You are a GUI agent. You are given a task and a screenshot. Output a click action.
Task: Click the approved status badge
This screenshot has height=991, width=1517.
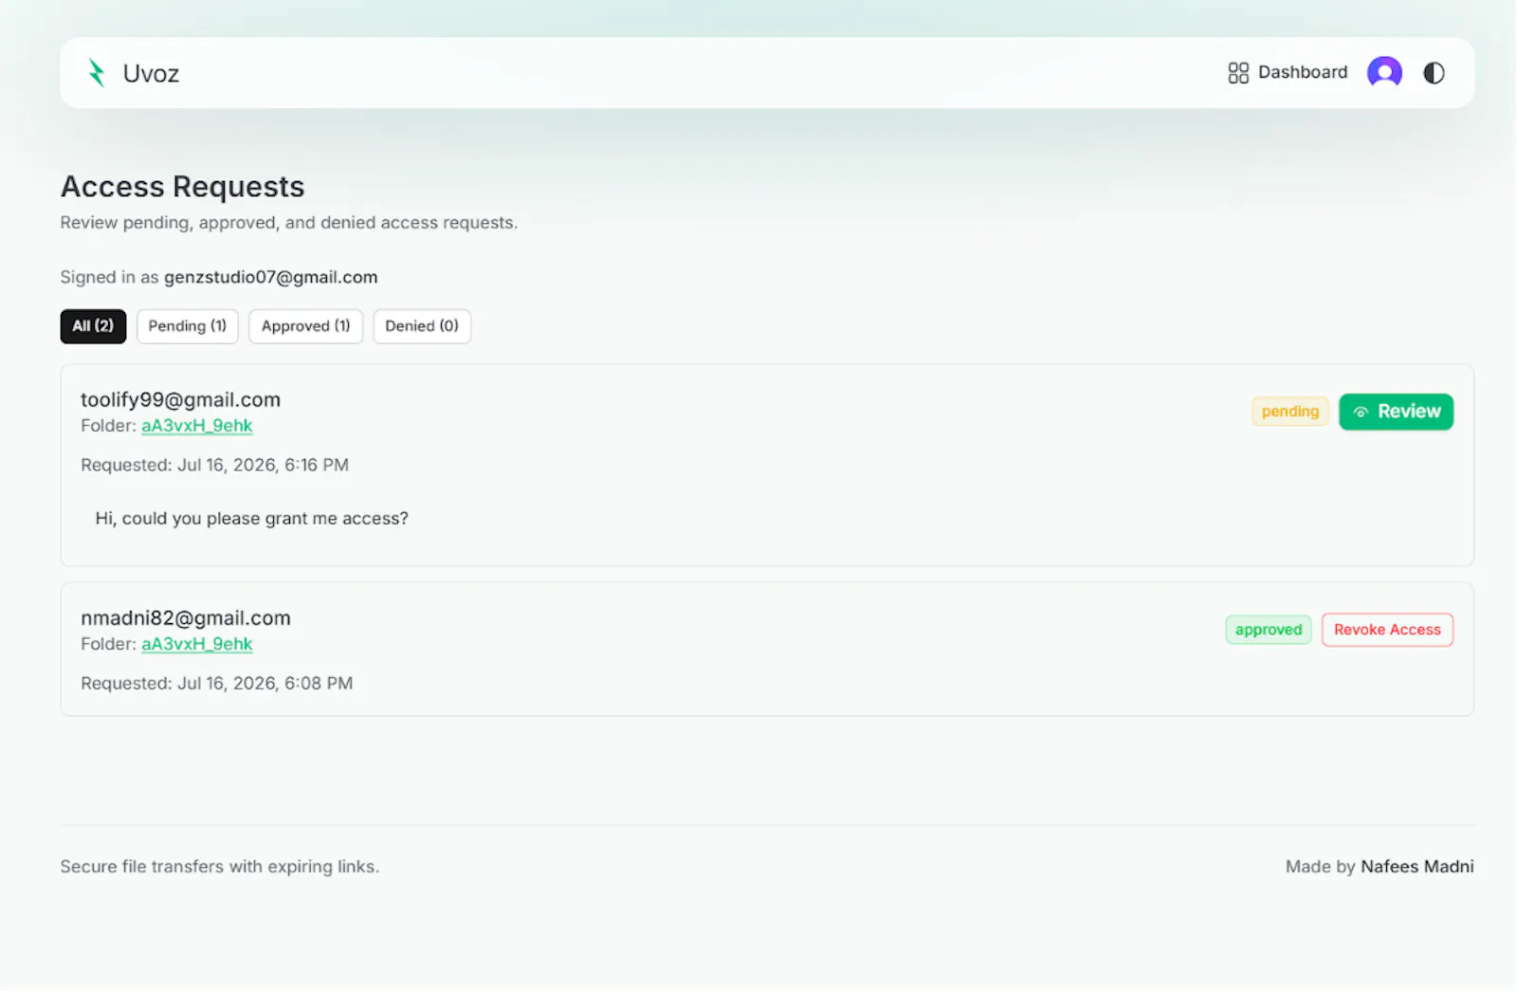point(1269,630)
